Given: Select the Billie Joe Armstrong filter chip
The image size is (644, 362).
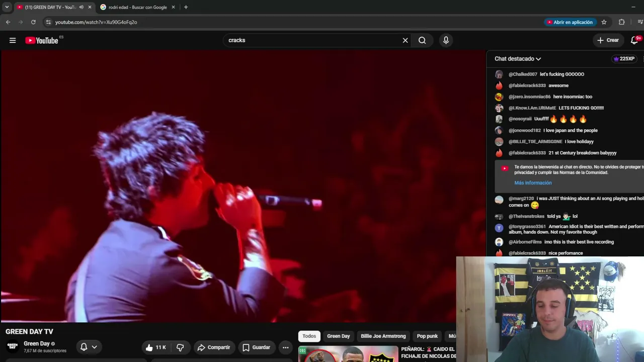Looking at the screenshot, I should [x=383, y=336].
